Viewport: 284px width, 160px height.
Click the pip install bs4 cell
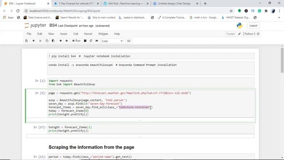(151, 56)
